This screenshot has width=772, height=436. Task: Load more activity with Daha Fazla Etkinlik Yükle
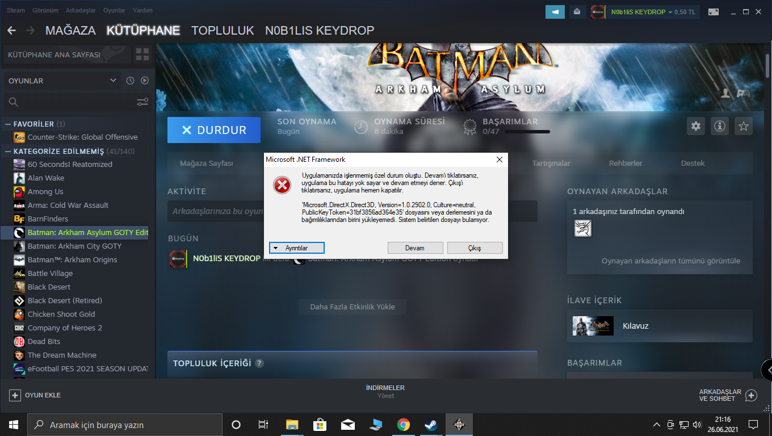point(353,307)
